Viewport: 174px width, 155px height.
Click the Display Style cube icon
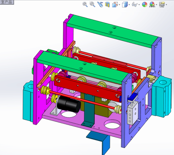(125, 5)
